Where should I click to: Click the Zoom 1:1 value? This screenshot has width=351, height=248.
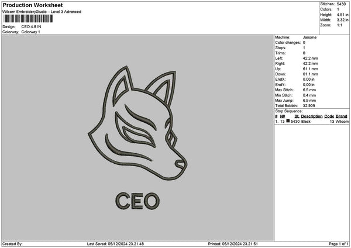point(339,25)
